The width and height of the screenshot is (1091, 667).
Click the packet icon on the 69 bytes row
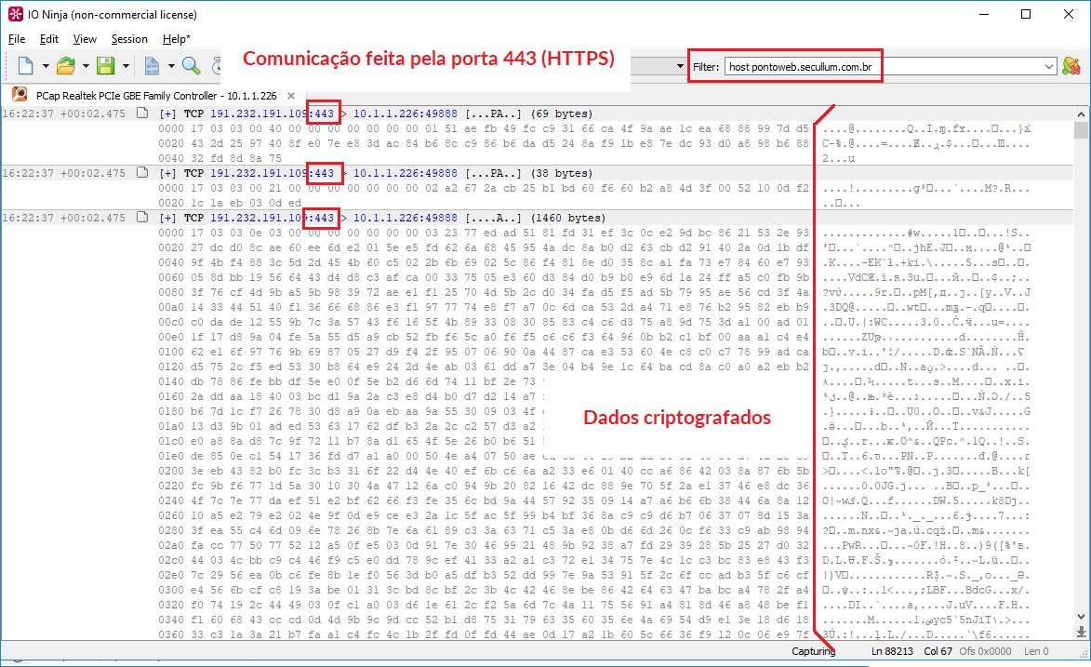click(x=142, y=113)
